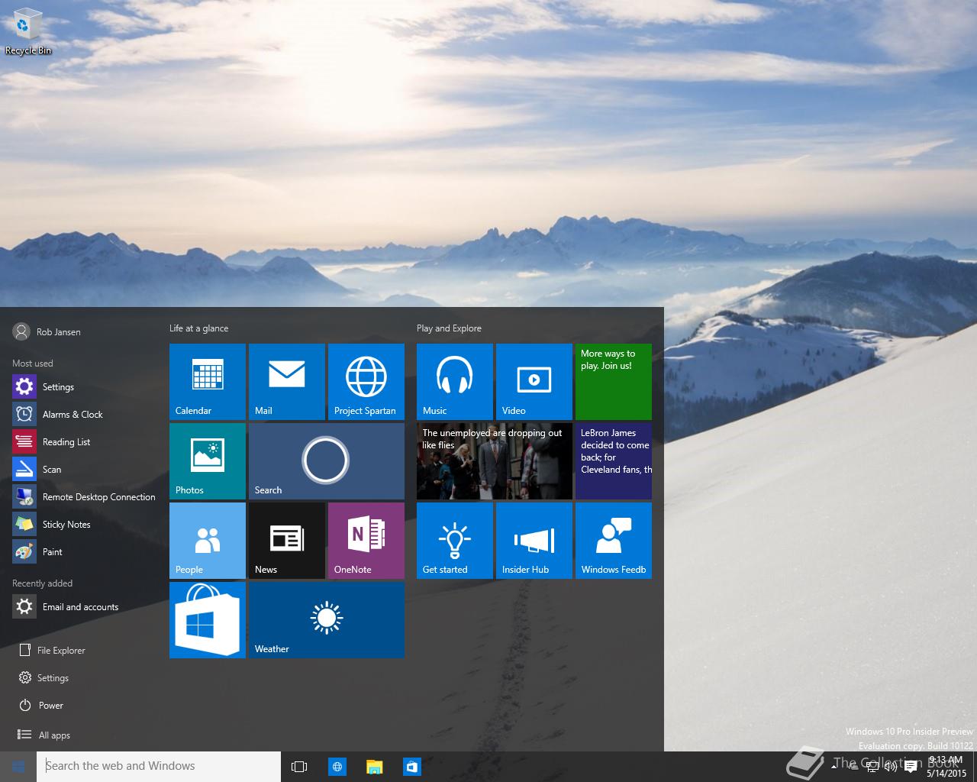
Task: Focus the 'Search the web and Windows' box
Action: tap(159, 767)
